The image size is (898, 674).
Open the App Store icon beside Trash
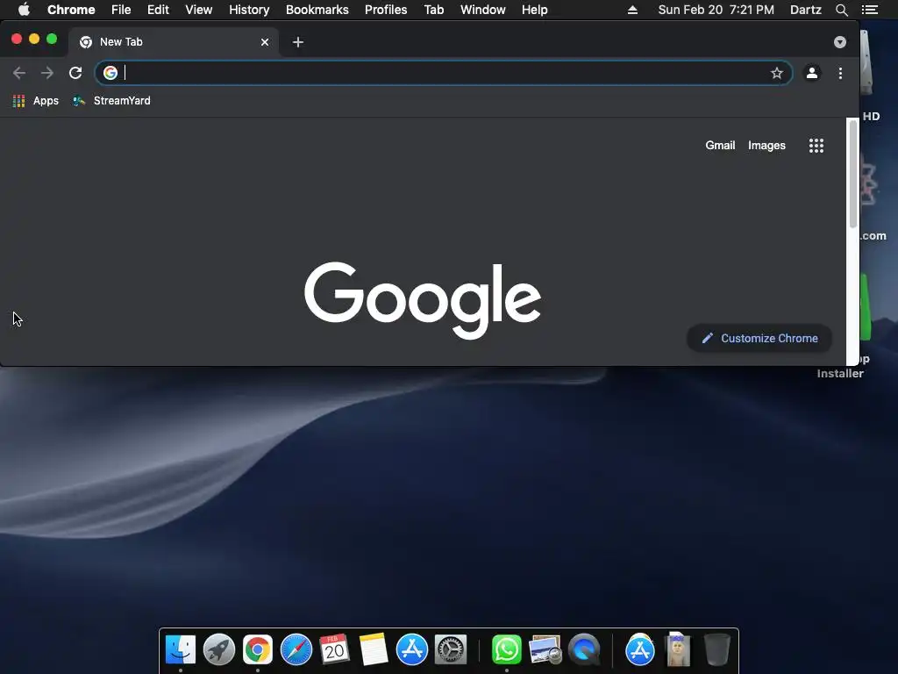point(639,649)
